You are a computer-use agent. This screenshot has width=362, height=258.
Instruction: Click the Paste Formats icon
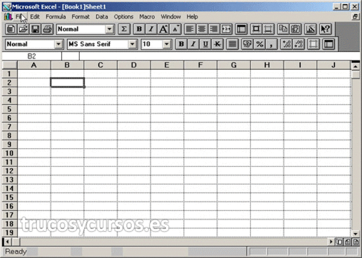[295, 29]
